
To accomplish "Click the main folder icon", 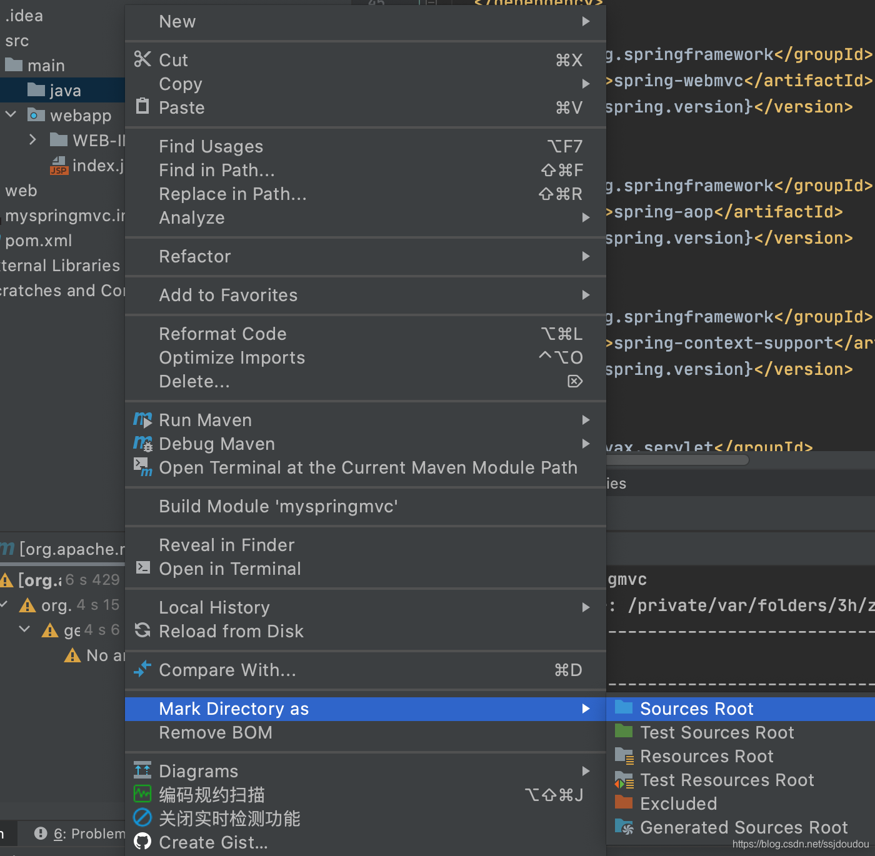I will pyautogui.click(x=14, y=64).
